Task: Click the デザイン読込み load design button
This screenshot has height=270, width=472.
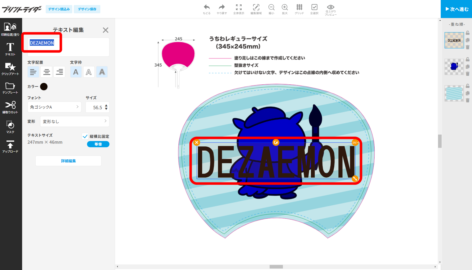Action: tap(59, 9)
